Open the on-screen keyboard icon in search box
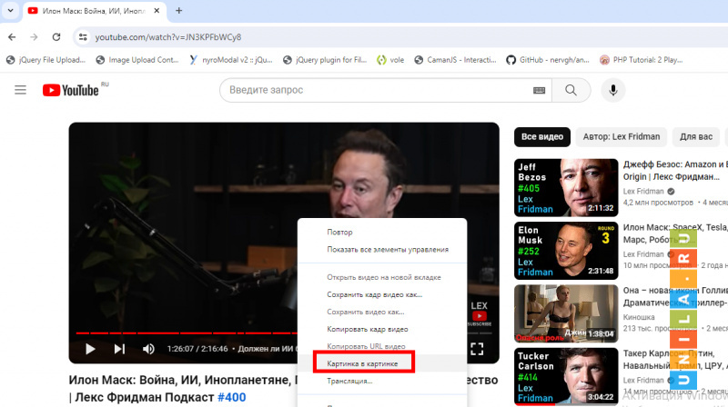728x407 pixels. point(540,90)
